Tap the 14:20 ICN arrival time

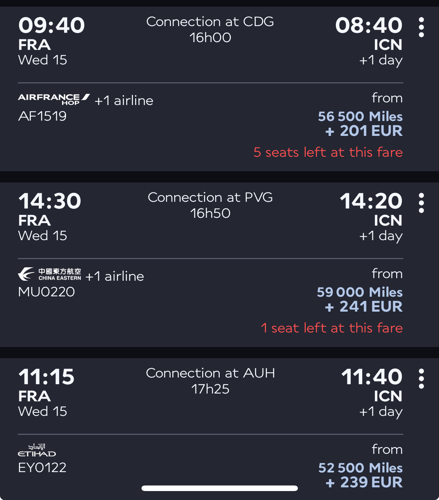[371, 201]
